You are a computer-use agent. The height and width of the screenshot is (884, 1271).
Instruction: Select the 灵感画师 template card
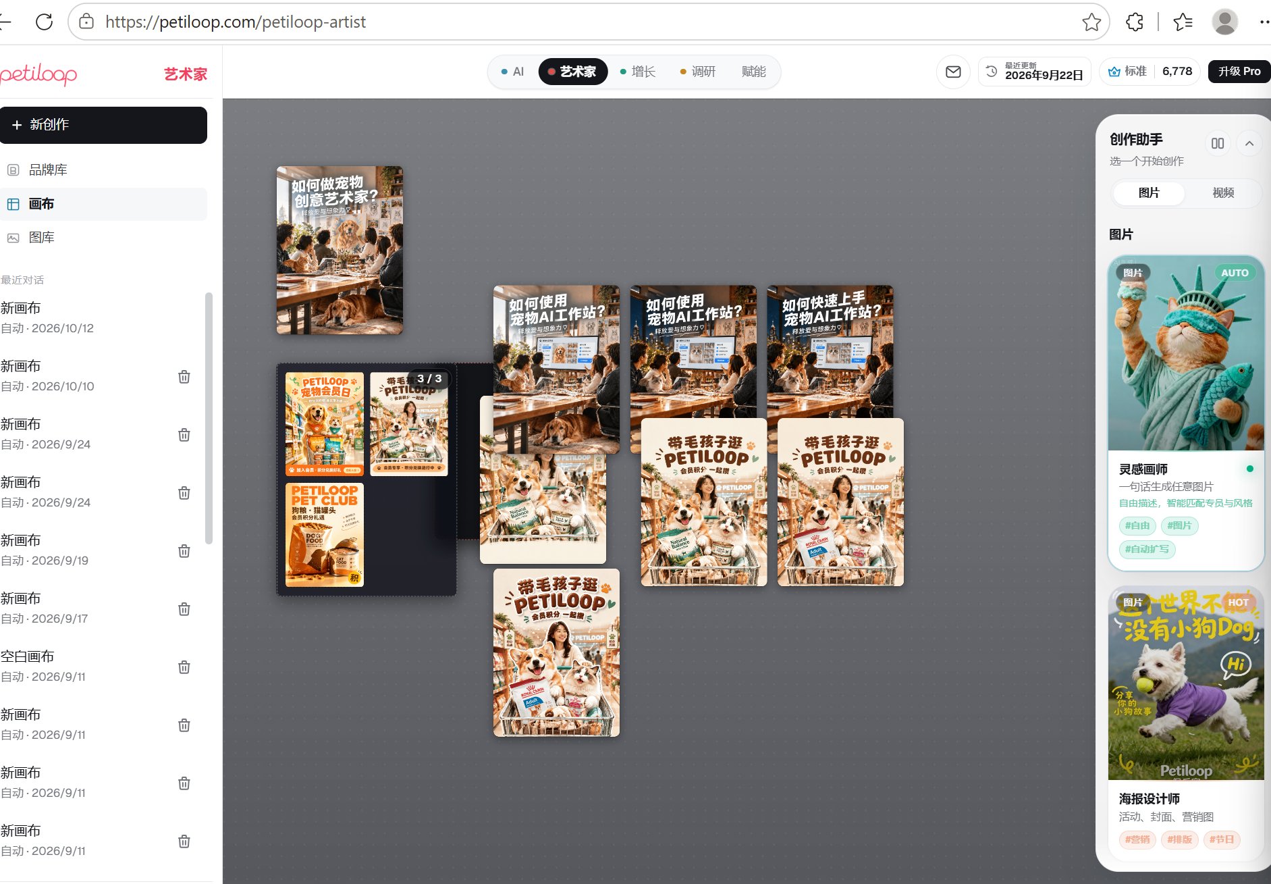(1186, 413)
